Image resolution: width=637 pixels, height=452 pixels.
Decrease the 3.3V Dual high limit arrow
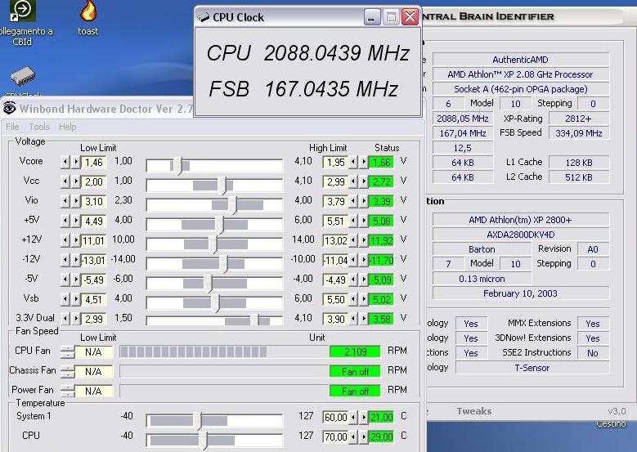353,319
